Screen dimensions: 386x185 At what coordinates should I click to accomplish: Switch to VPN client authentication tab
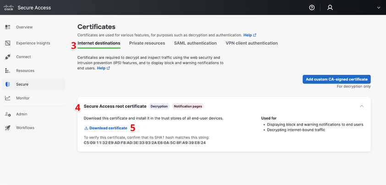click(x=252, y=43)
